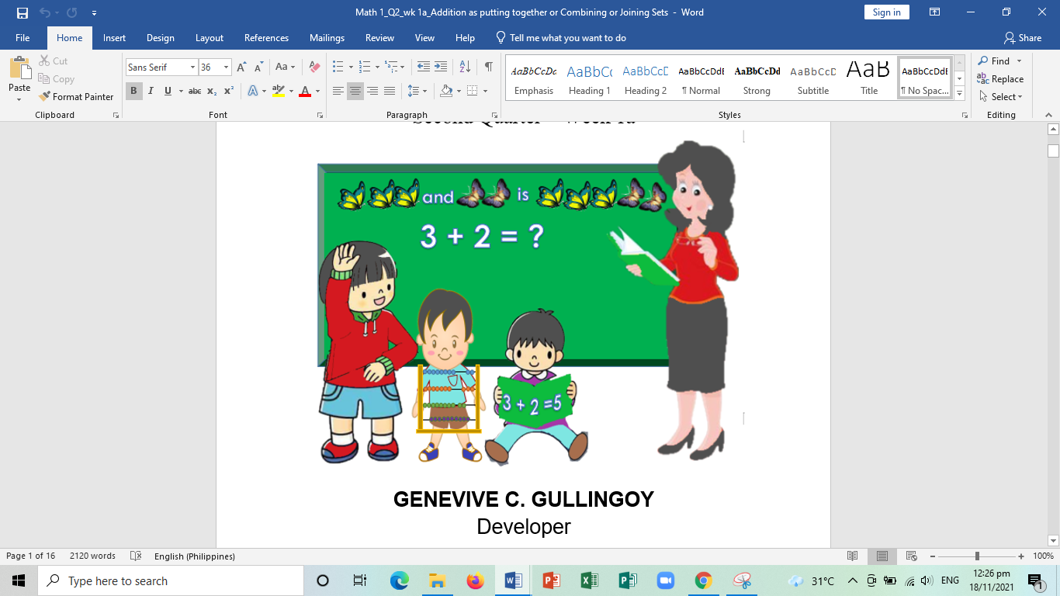Click the Save icon in title bar
Image resolution: width=1060 pixels, height=596 pixels.
point(22,12)
